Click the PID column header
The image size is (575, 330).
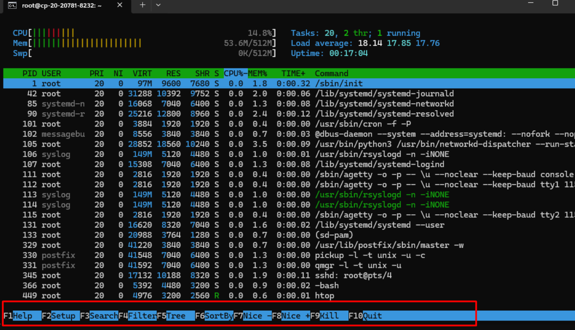(x=29, y=74)
